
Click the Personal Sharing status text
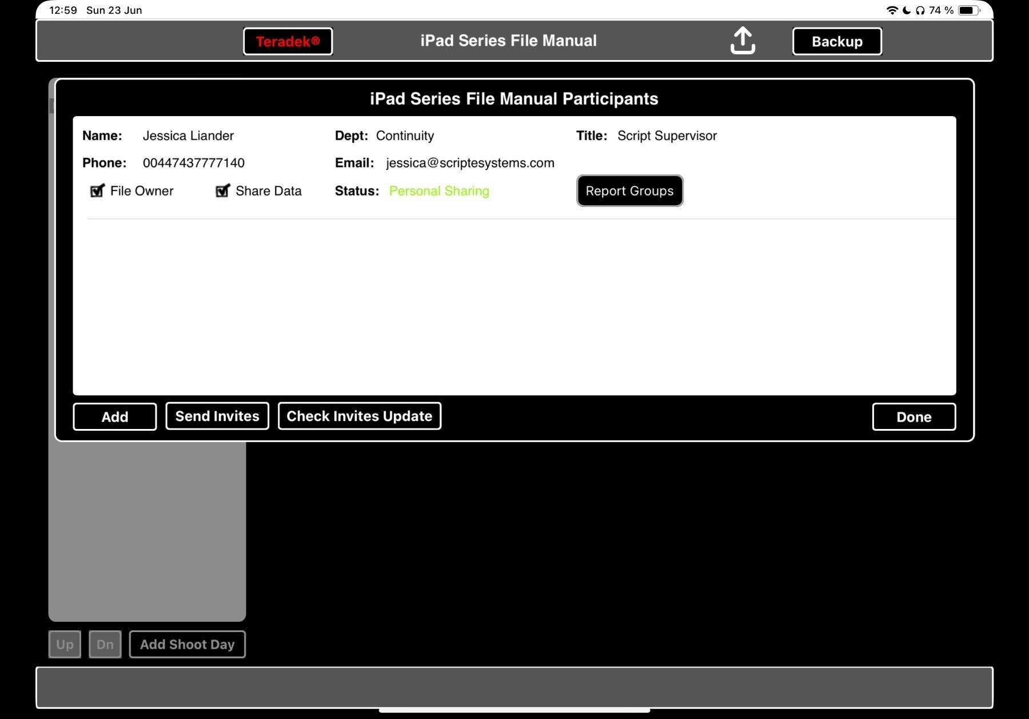tap(439, 191)
